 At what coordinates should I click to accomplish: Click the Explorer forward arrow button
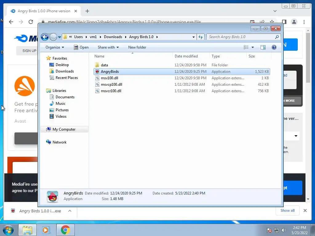click(53, 37)
